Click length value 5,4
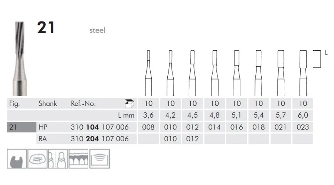Screen dimensions: 334x185 click(258, 115)
